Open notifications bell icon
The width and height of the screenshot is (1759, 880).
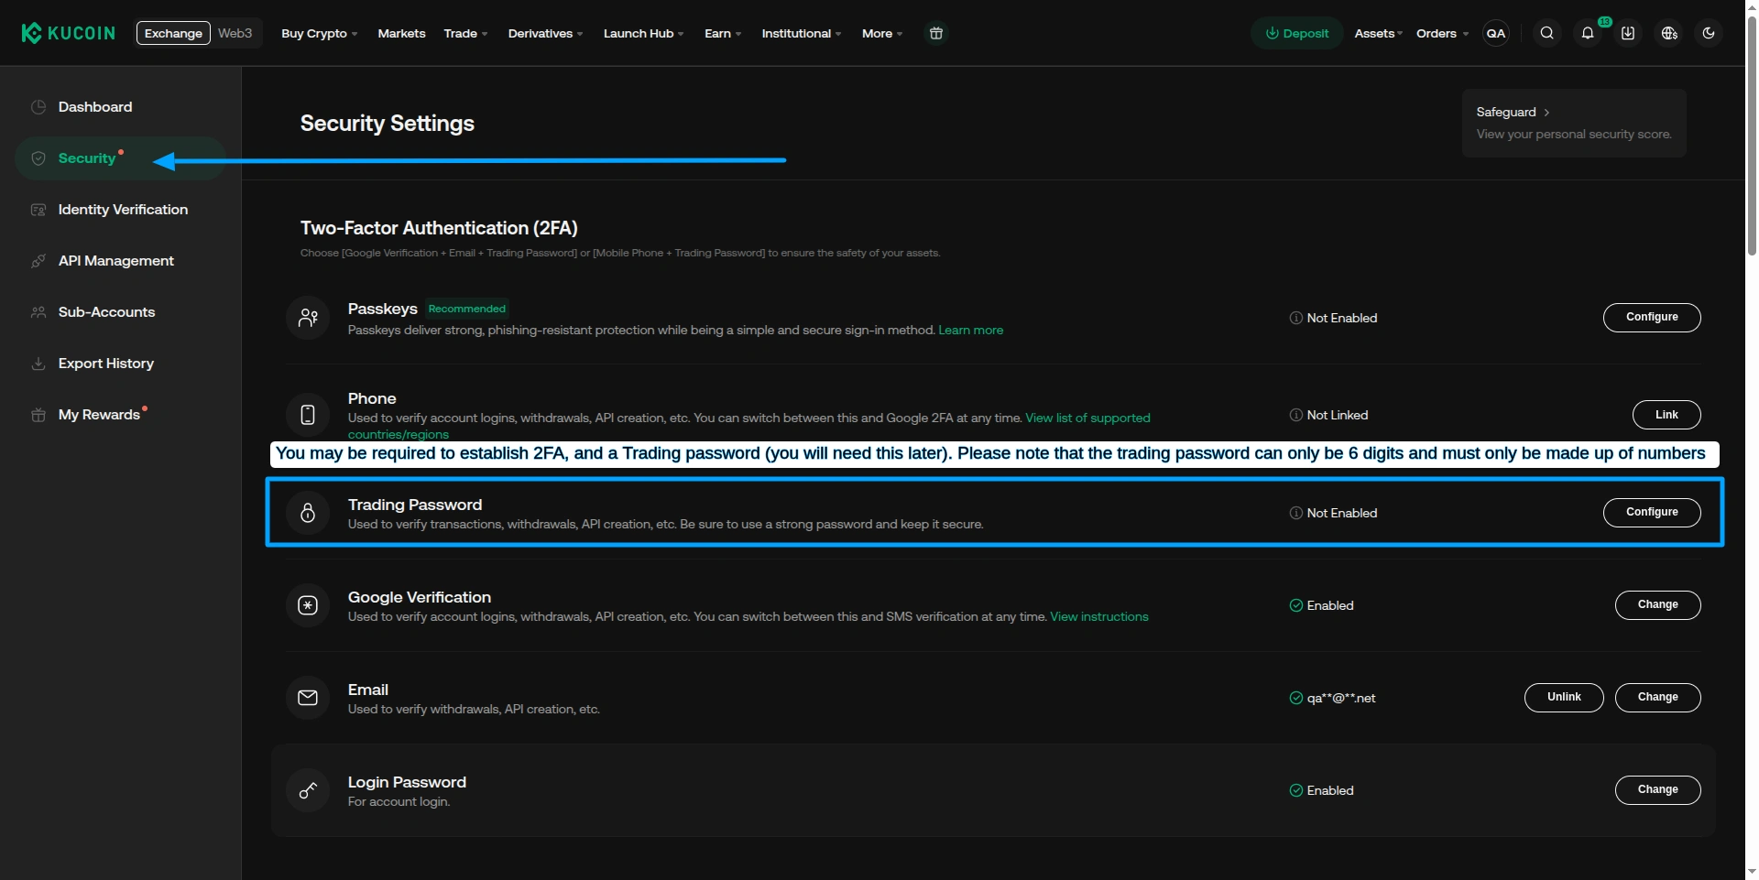click(x=1588, y=33)
